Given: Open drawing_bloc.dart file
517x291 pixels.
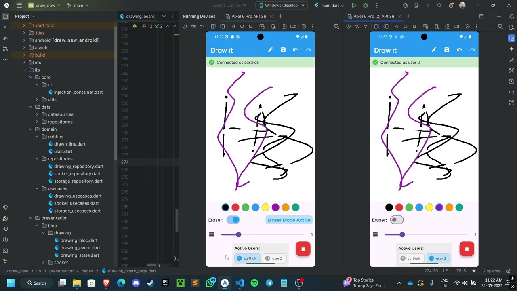Looking at the screenshot, I should 79,240.
